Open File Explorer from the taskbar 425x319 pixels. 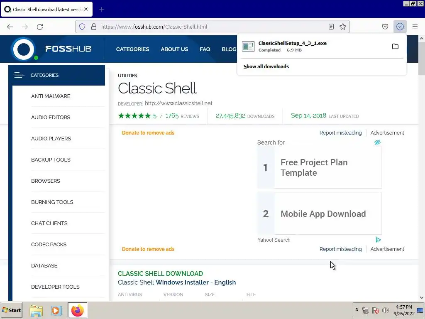pos(36,310)
